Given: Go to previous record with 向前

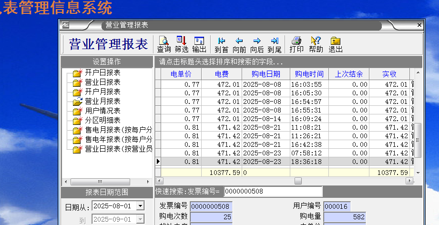Looking at the screenshot, I should click(x=239, y=44).
